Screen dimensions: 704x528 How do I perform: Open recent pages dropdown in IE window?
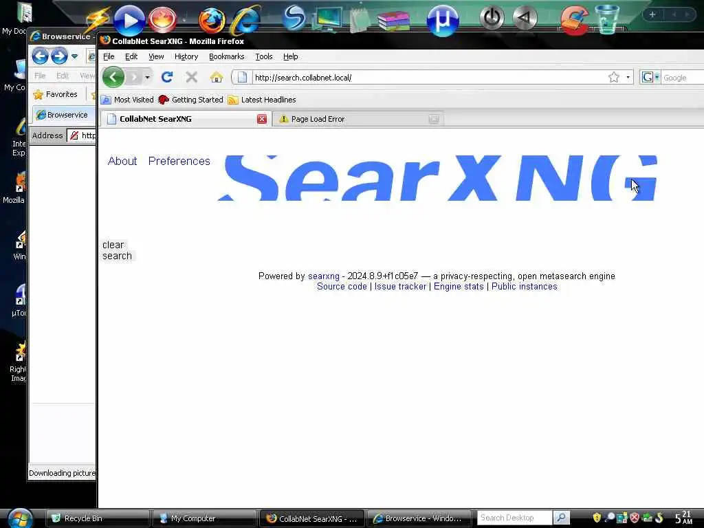(x=74, y=56)
